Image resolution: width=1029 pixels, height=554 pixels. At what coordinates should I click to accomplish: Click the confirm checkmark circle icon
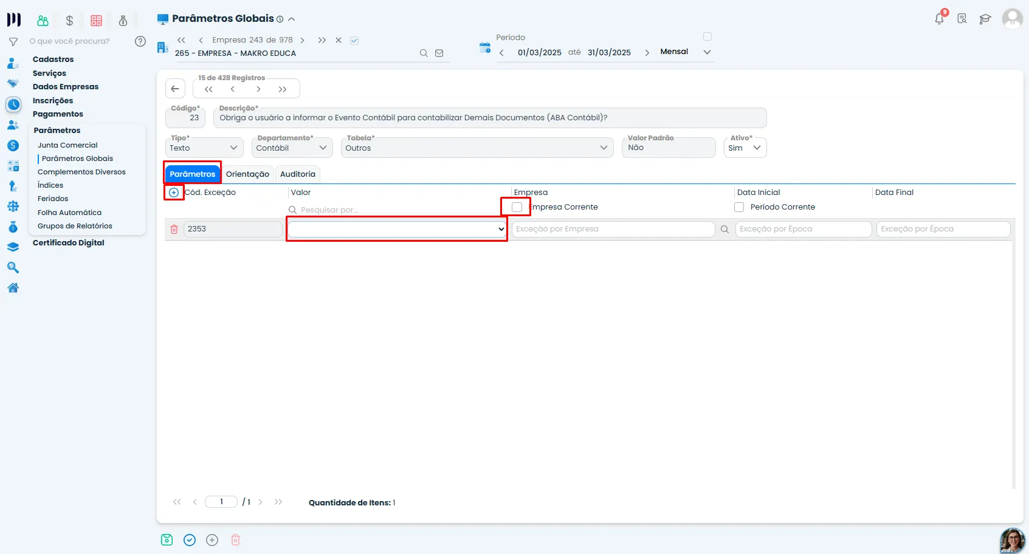pos(190,540)
